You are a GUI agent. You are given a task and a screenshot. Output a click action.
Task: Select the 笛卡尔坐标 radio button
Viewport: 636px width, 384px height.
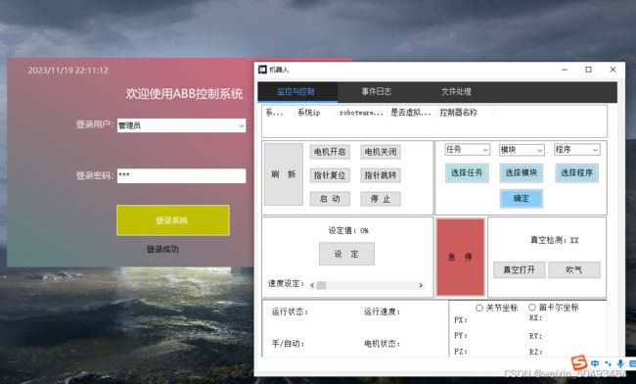[532, 308]
